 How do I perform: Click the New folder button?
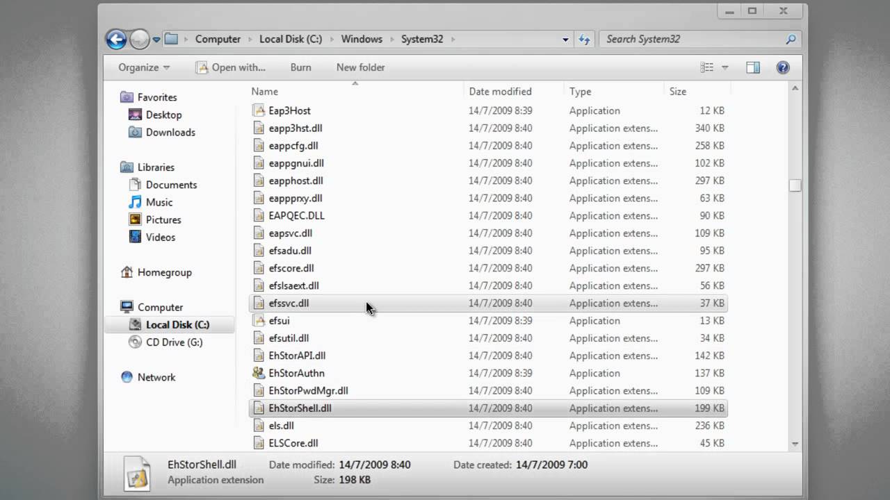coord(360,67)
